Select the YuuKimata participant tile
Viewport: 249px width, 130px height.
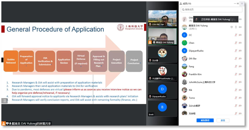162,72
